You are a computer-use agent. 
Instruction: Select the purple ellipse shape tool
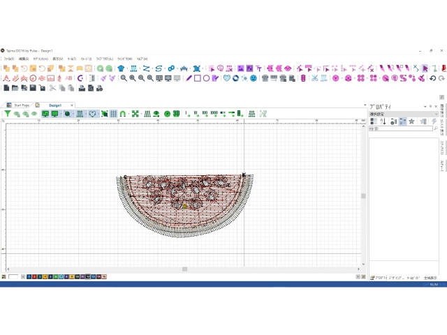(206, 78)
